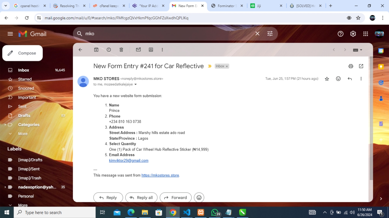The image size is (389, 218).
Task: Remove Inbox label from this conversation
Action: point(227,66)
